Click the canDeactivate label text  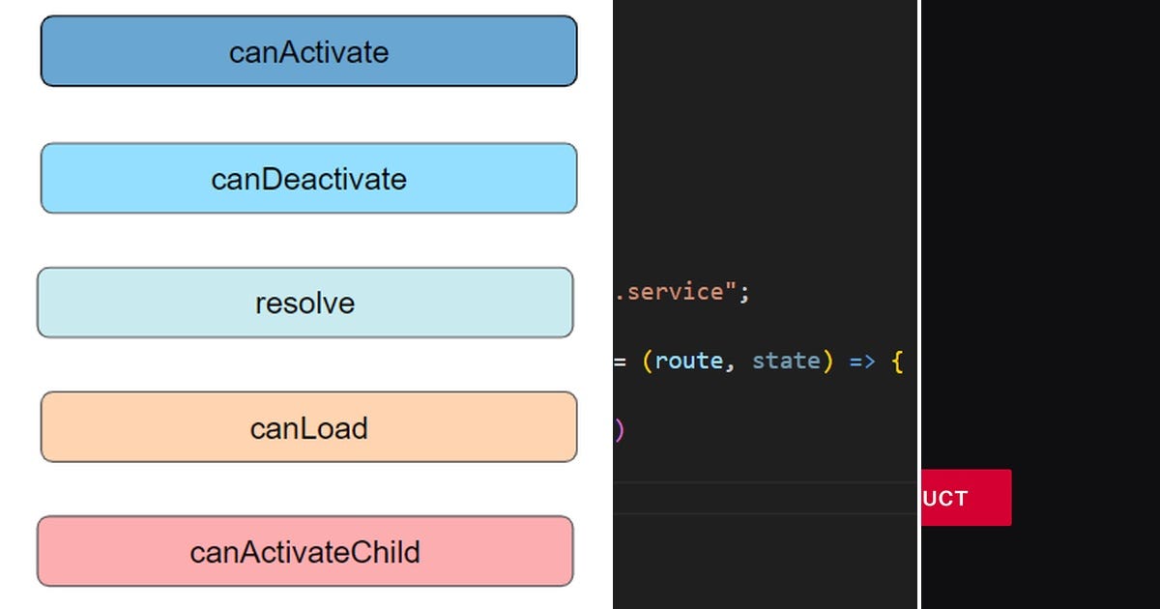(307, 178)
